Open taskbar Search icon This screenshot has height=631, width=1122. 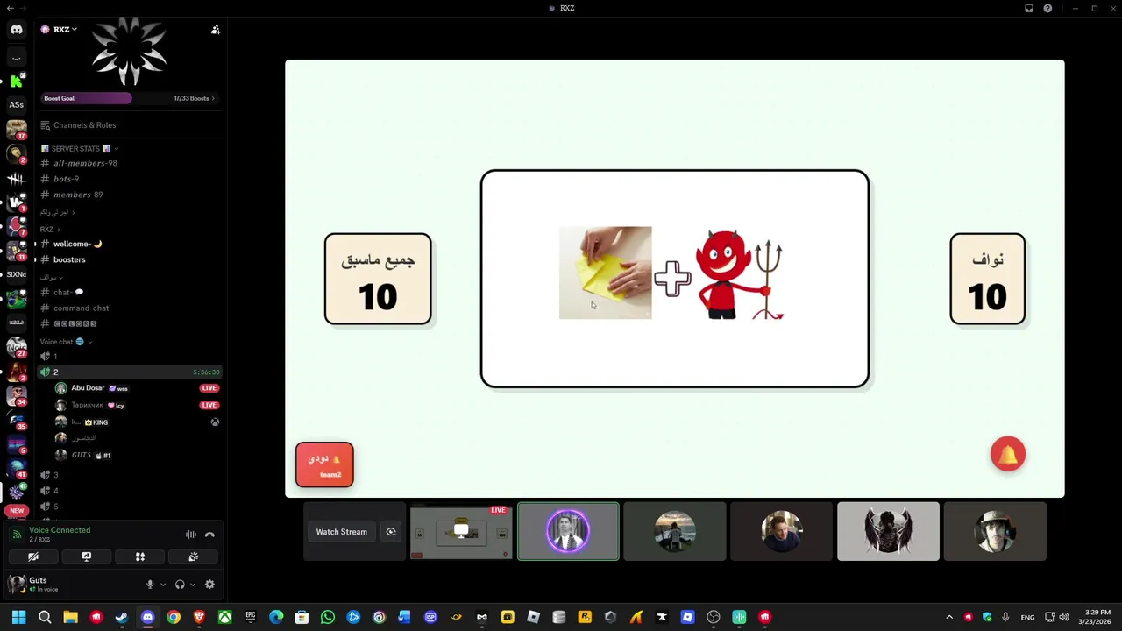45,617
